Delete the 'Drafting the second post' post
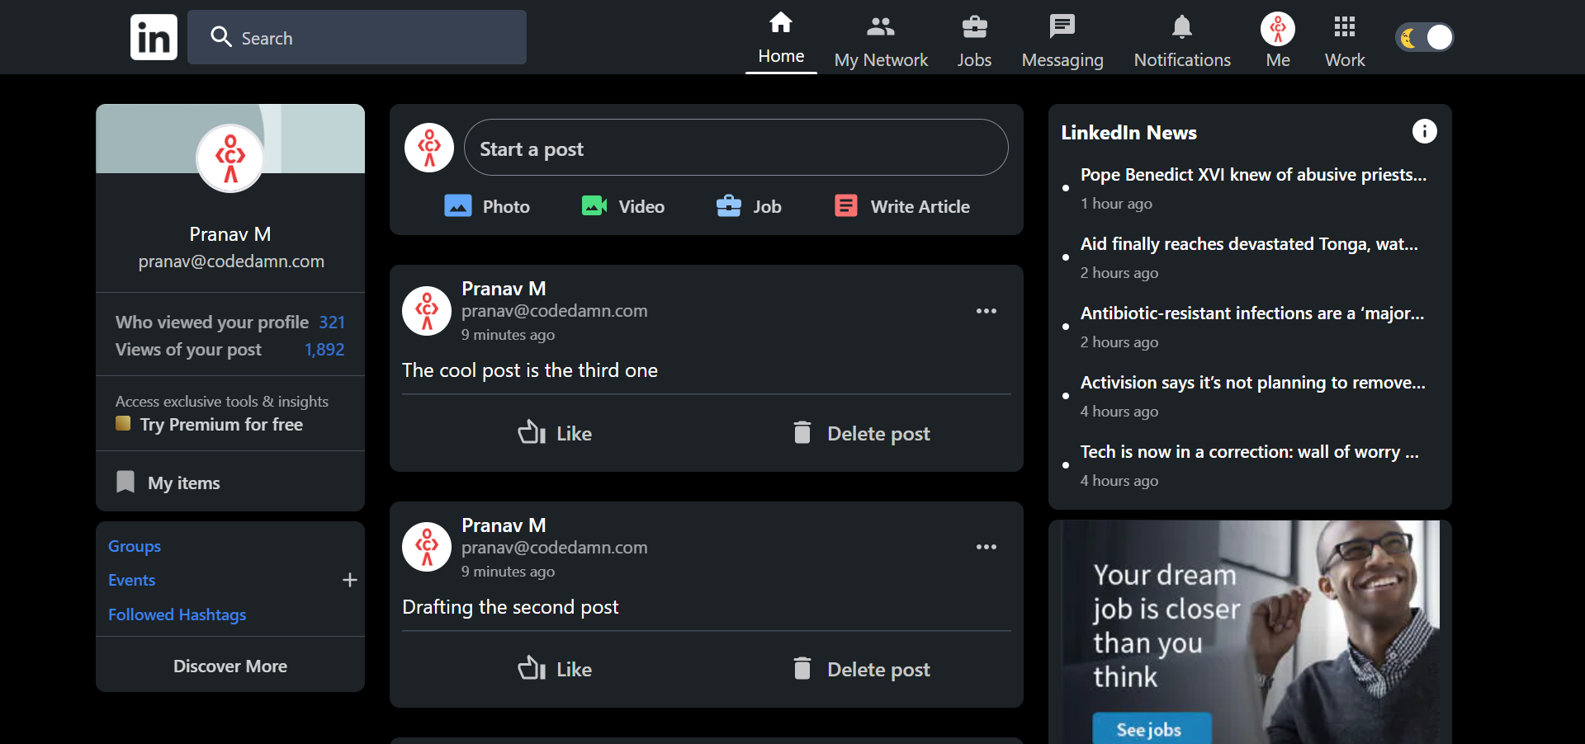This screenshot has width=1585, height=744. pos(861,669)
